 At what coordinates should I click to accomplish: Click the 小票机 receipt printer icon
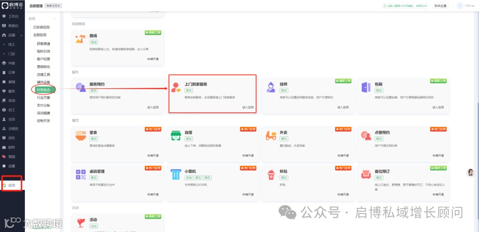(x=176, y=174)
